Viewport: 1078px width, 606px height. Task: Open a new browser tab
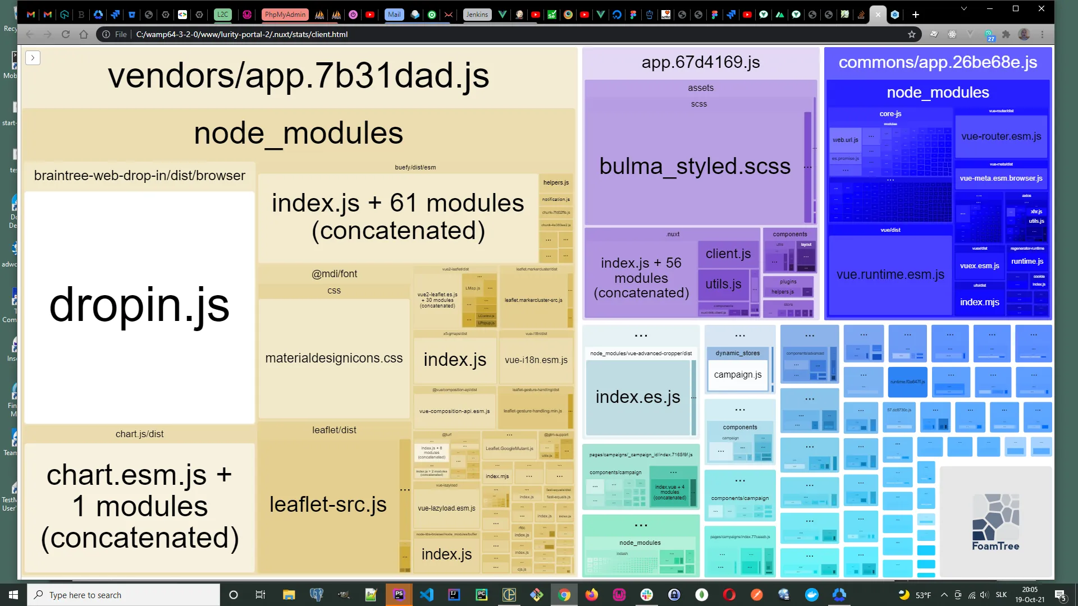916,15
